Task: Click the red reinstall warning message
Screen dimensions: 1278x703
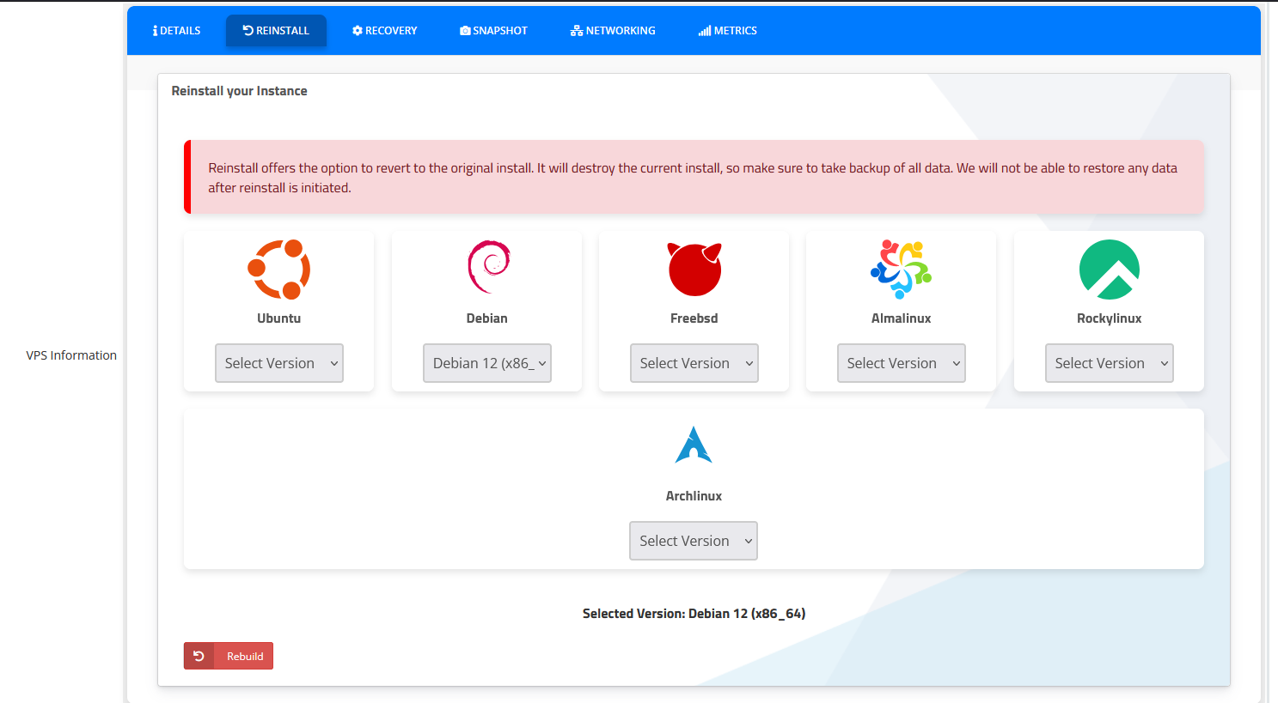Action: (x=694, y=177)
